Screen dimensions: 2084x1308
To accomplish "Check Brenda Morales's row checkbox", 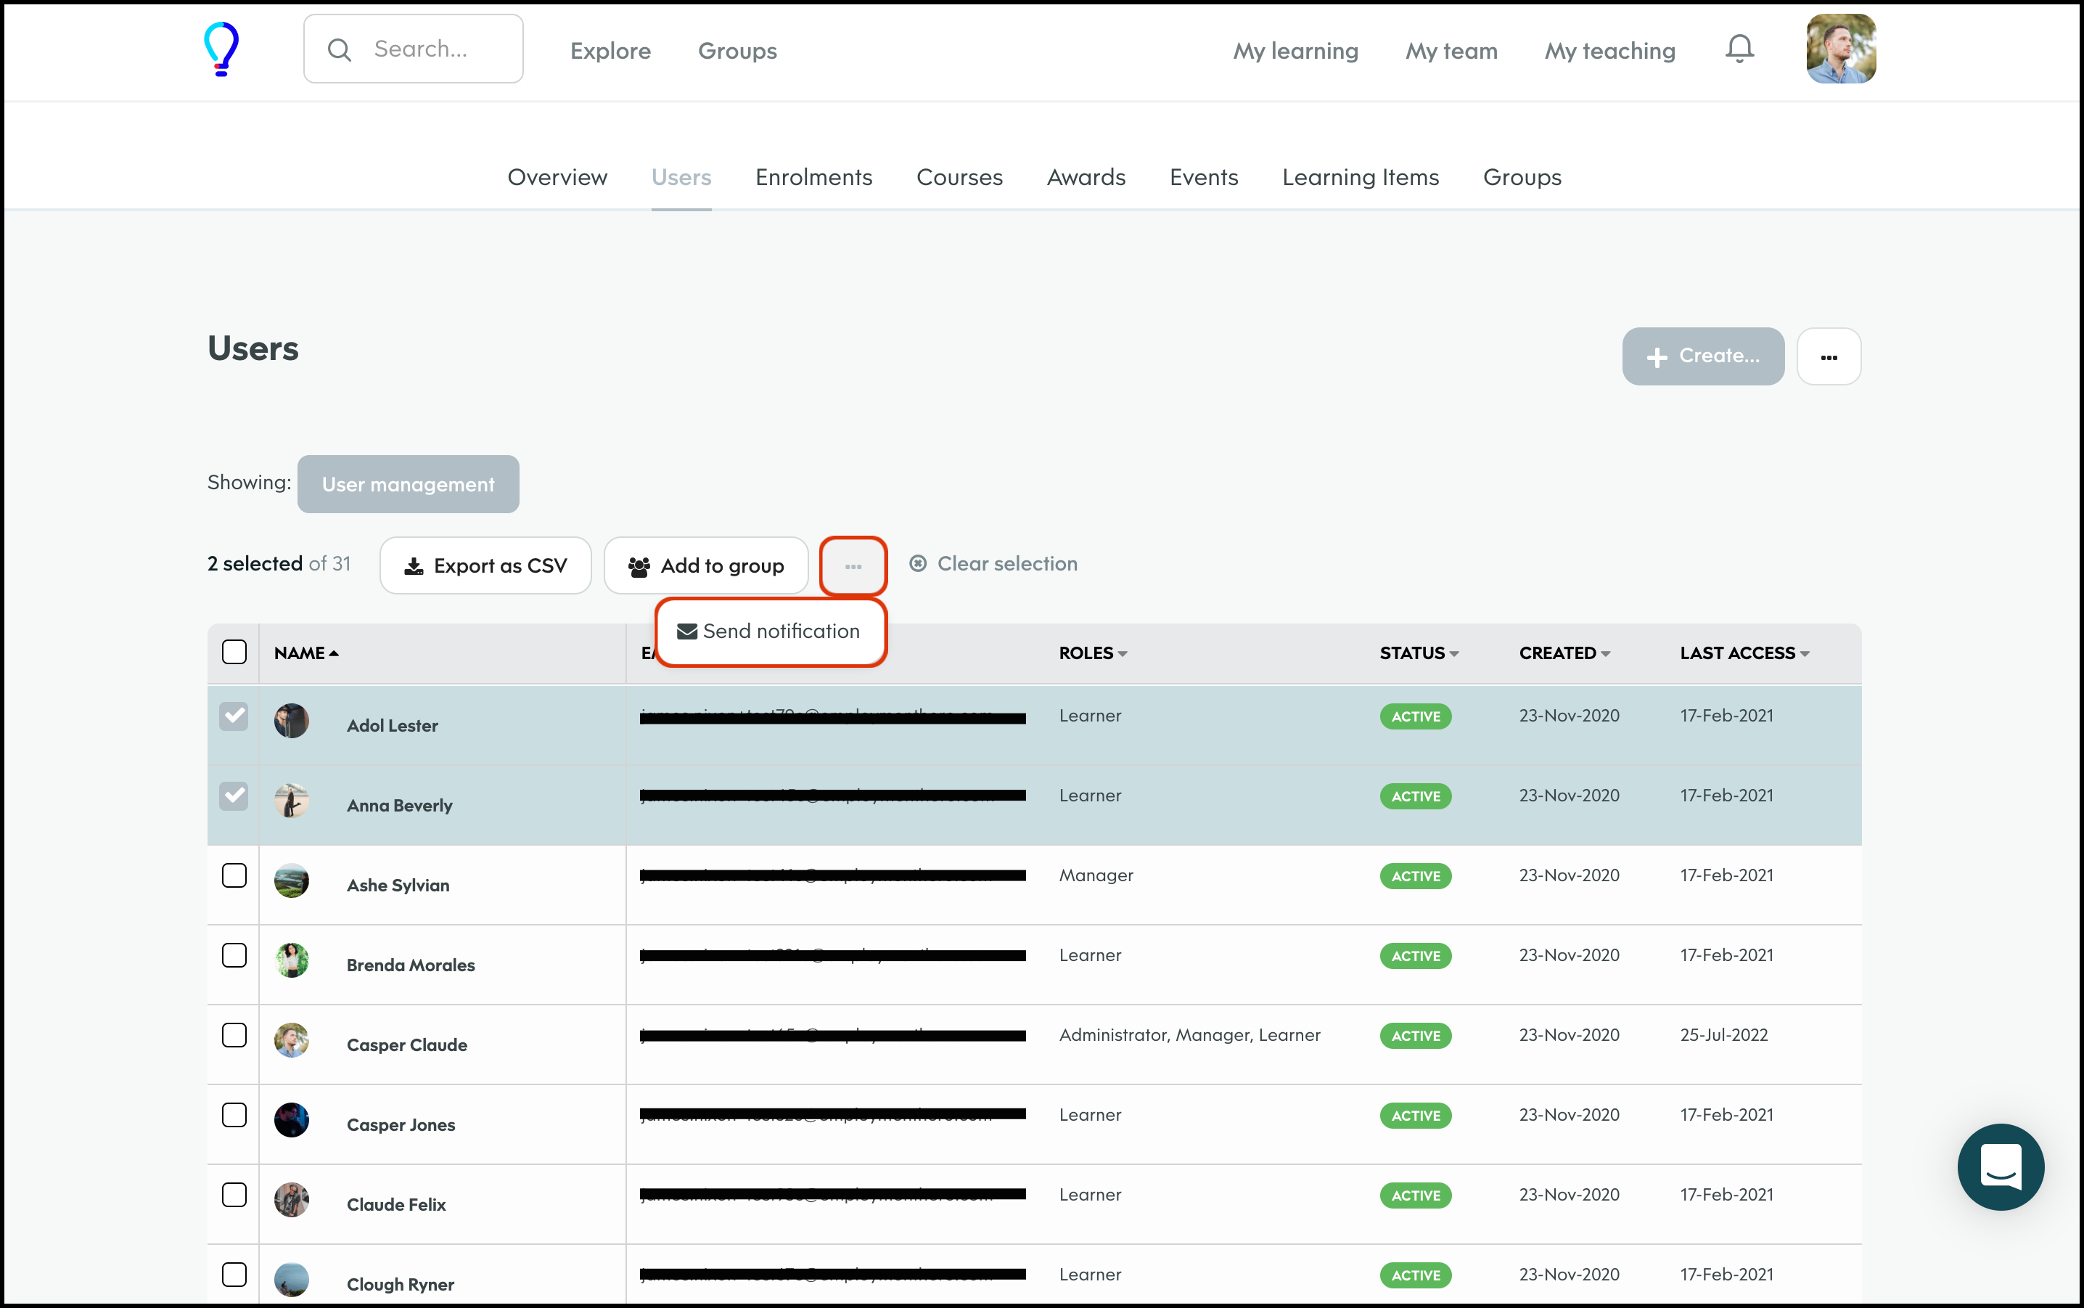I will [234, 955].
